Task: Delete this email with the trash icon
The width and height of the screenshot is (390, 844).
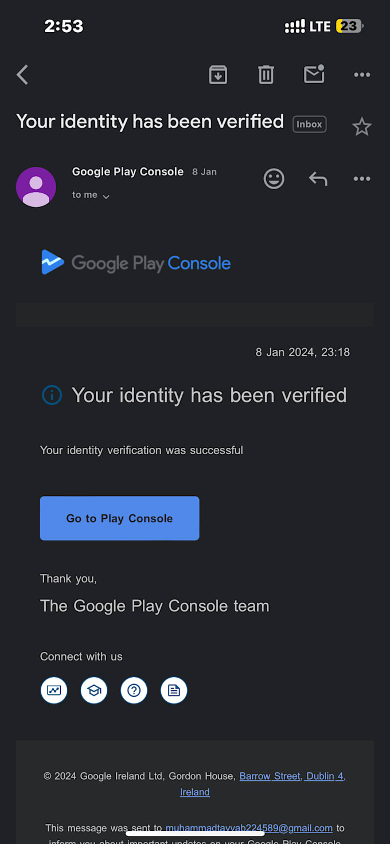Action: (x=266, y=75)
